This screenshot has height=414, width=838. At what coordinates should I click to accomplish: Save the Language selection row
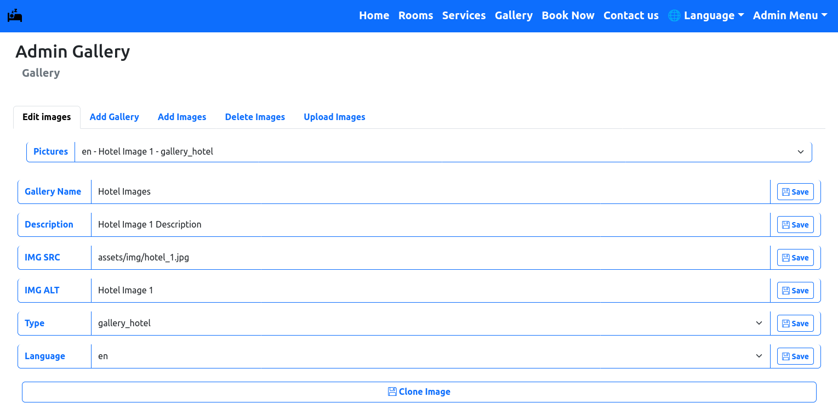(795, 356)
